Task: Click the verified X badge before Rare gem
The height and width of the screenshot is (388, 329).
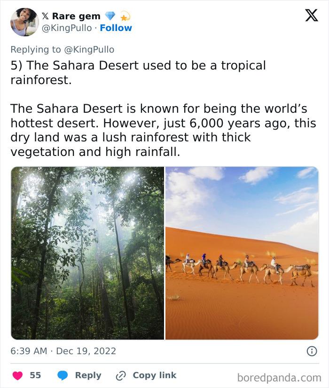Action: pyautogui.click(x=46, y=16)
